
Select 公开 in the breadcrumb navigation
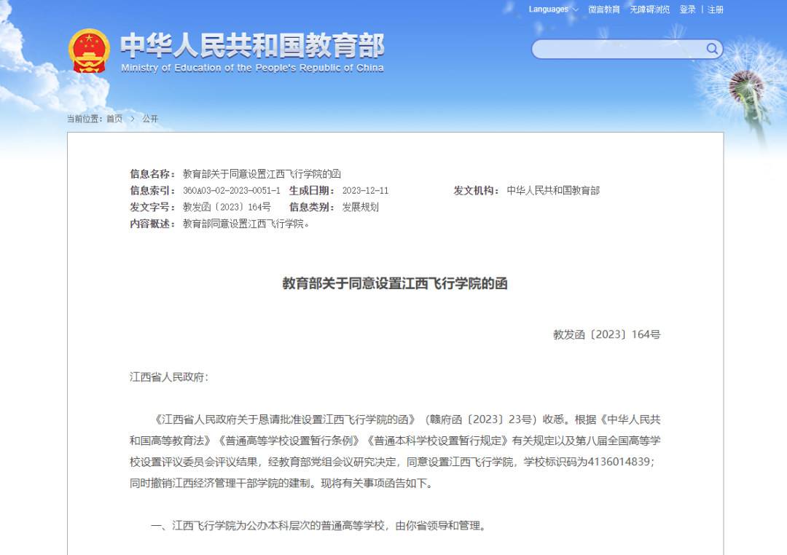152,119
